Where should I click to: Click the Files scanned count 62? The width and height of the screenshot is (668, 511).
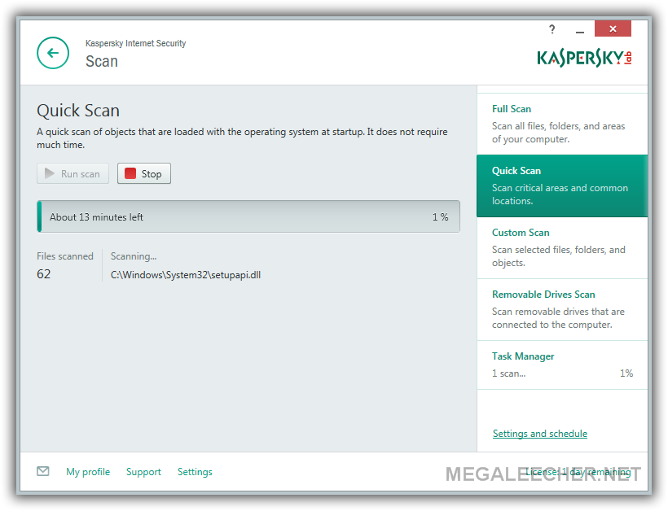click(43, 274)
